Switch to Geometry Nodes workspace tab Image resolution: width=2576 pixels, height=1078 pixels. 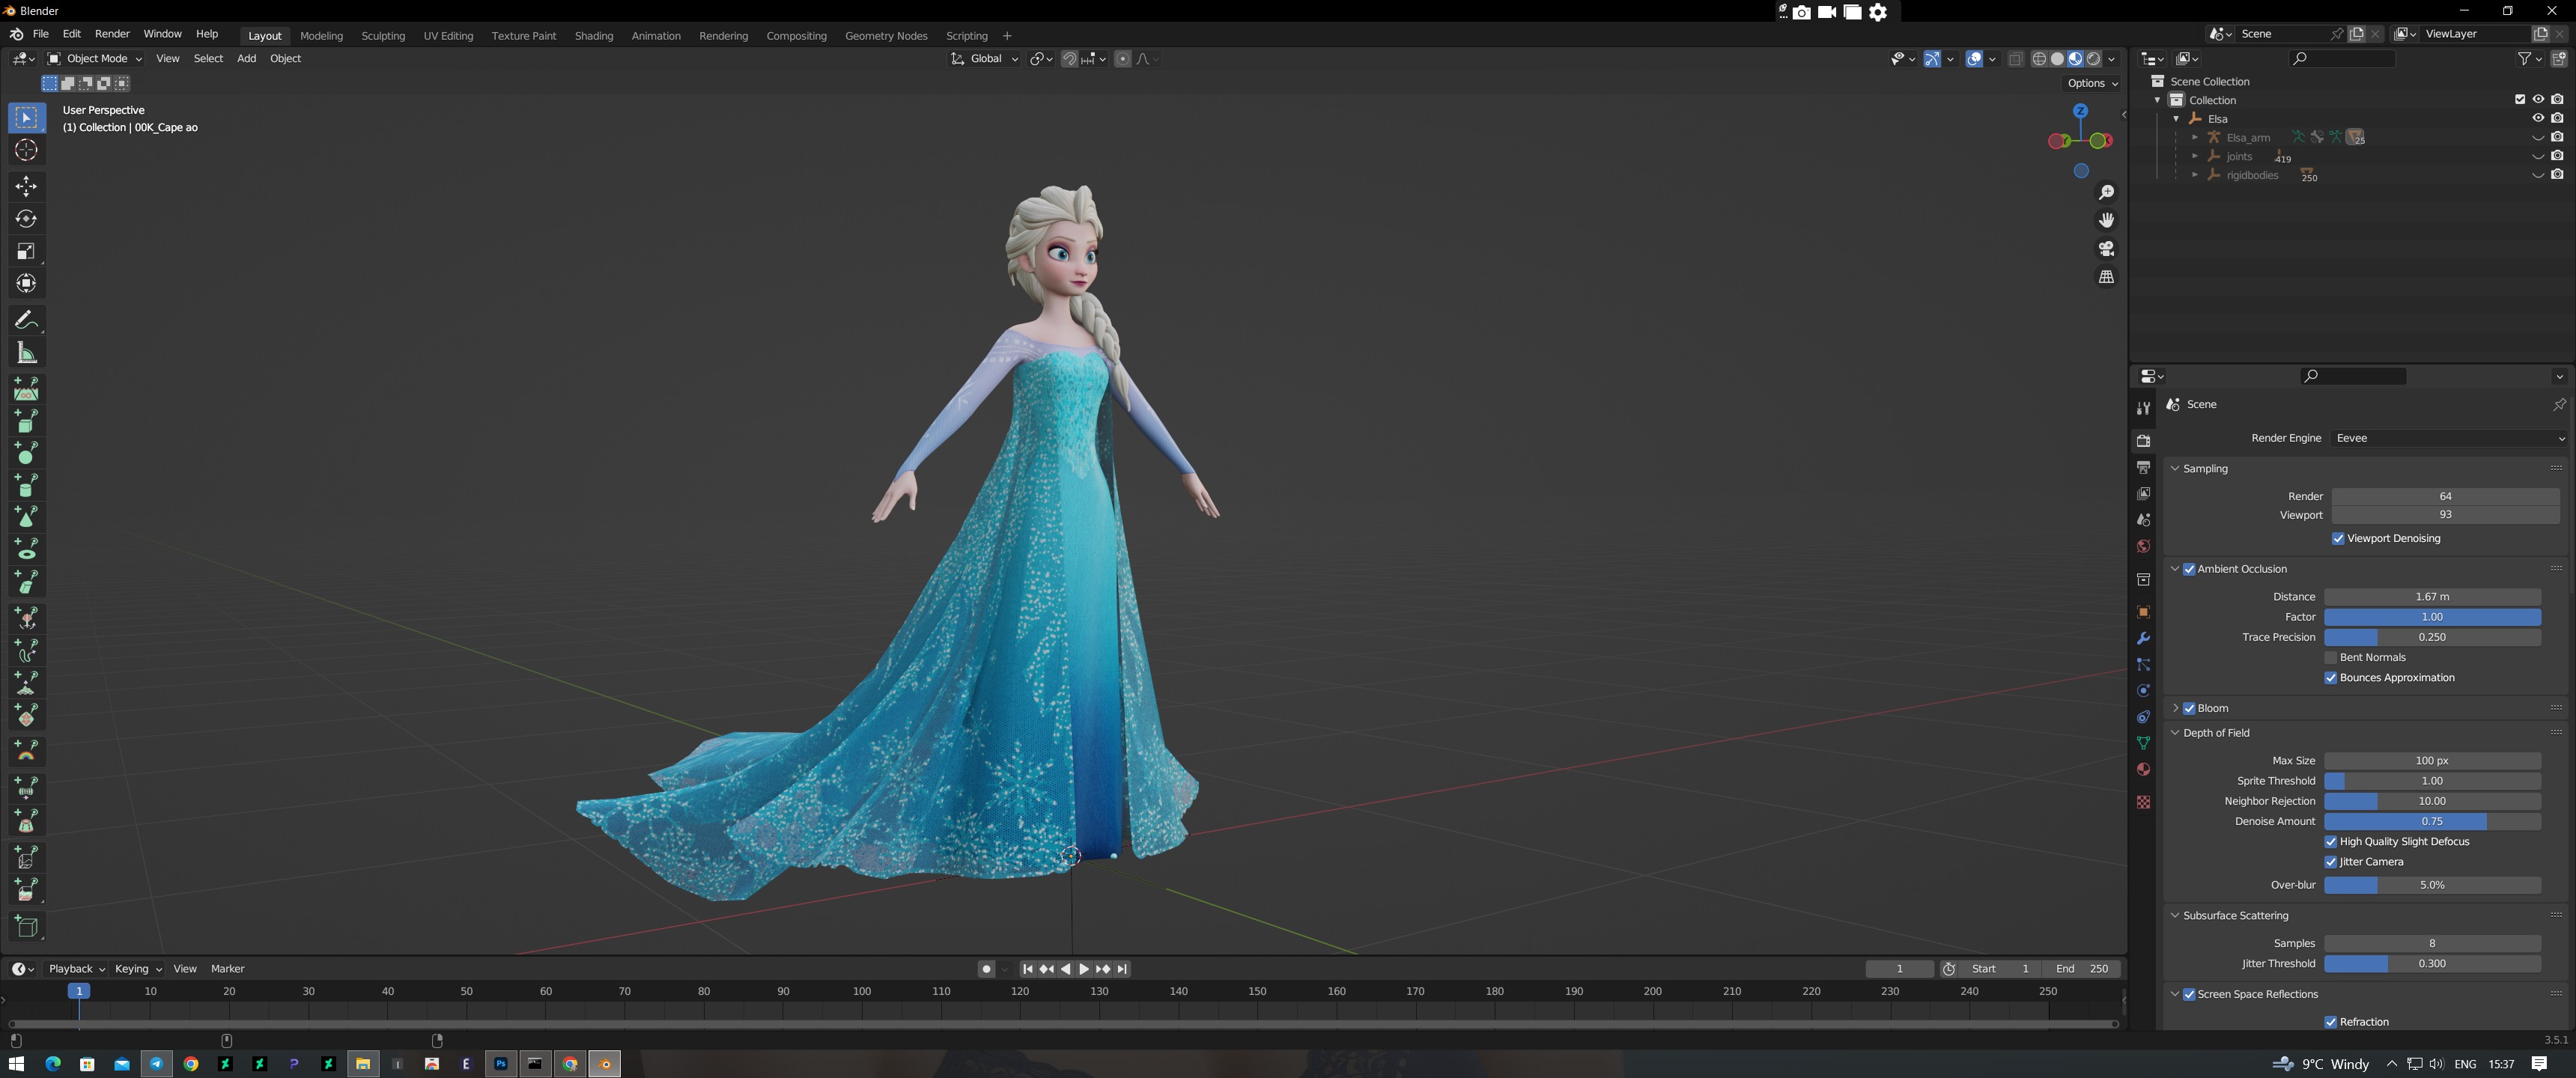(x=886, y=36)
